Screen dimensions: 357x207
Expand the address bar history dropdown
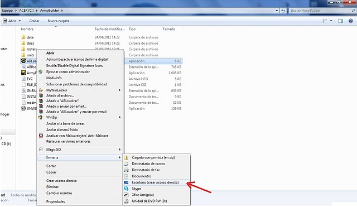pyautogui.click(x=277, y=11)
